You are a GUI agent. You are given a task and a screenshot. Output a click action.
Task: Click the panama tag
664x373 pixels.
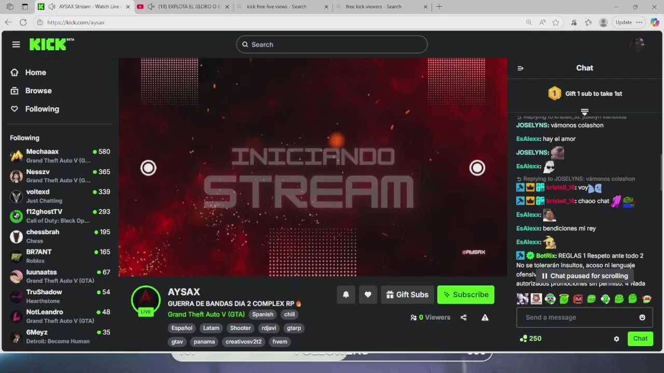204,342
